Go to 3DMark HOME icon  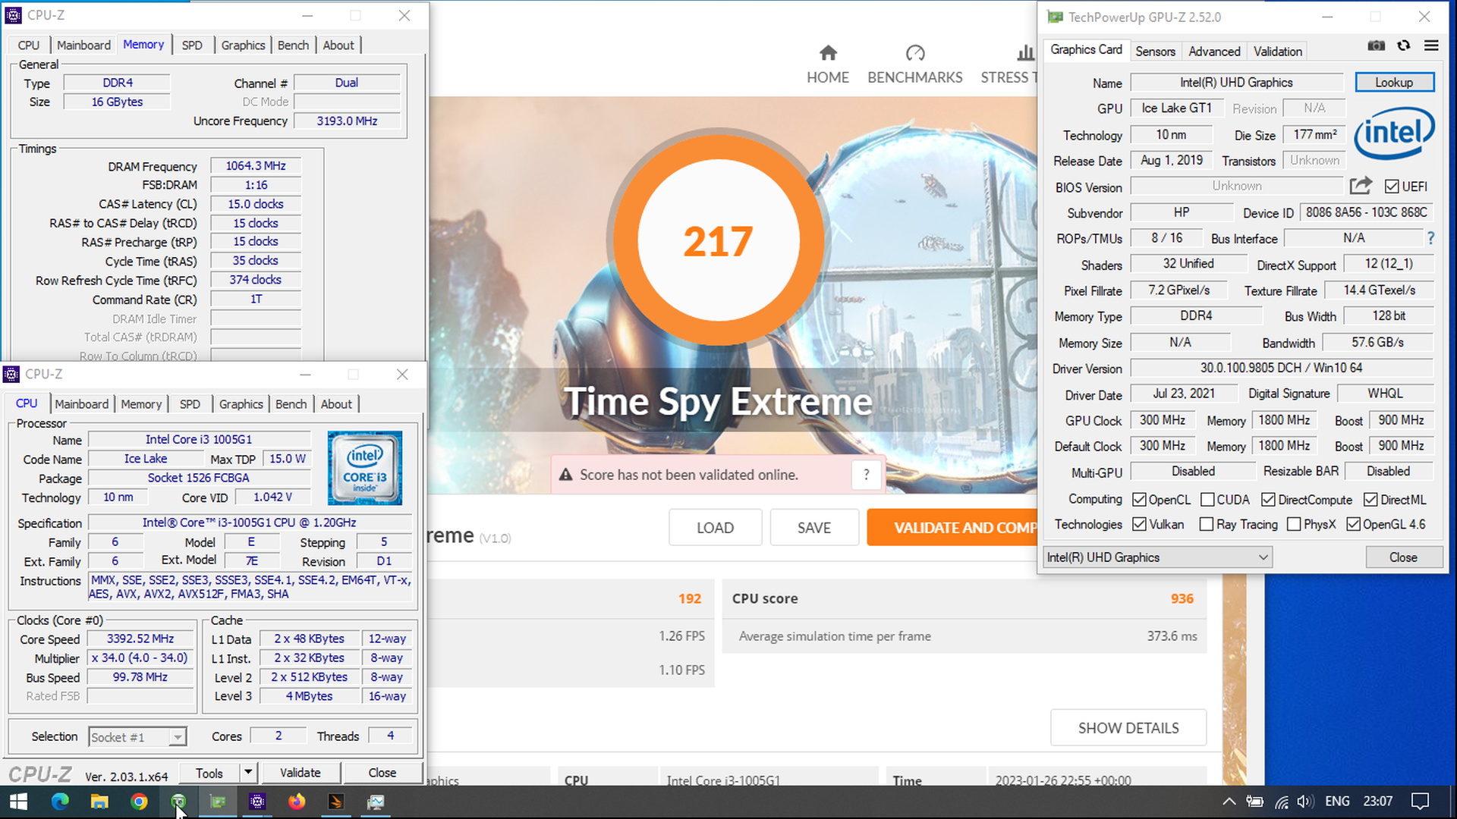pos(828,53)
